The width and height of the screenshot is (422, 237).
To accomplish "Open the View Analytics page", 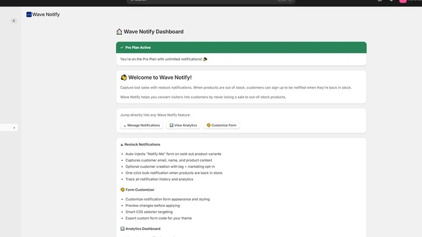I will (183, 125).
